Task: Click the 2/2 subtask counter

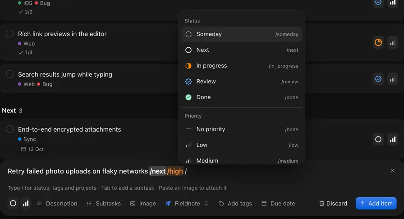Action: (x=26, y=12)
